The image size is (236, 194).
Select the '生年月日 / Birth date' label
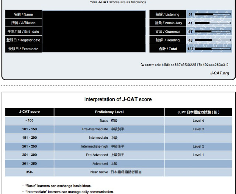23,32
